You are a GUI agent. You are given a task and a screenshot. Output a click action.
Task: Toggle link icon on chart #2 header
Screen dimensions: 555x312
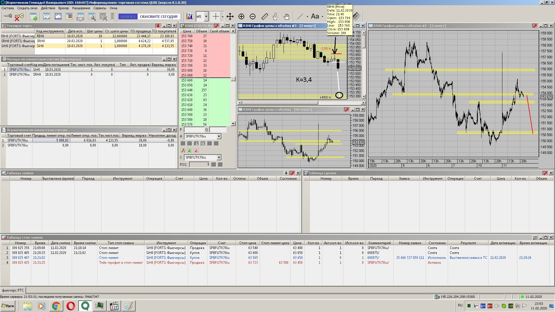(x=535, y=26)
